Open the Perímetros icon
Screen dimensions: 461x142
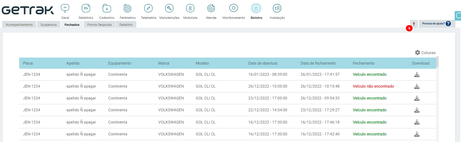[128, 8]
